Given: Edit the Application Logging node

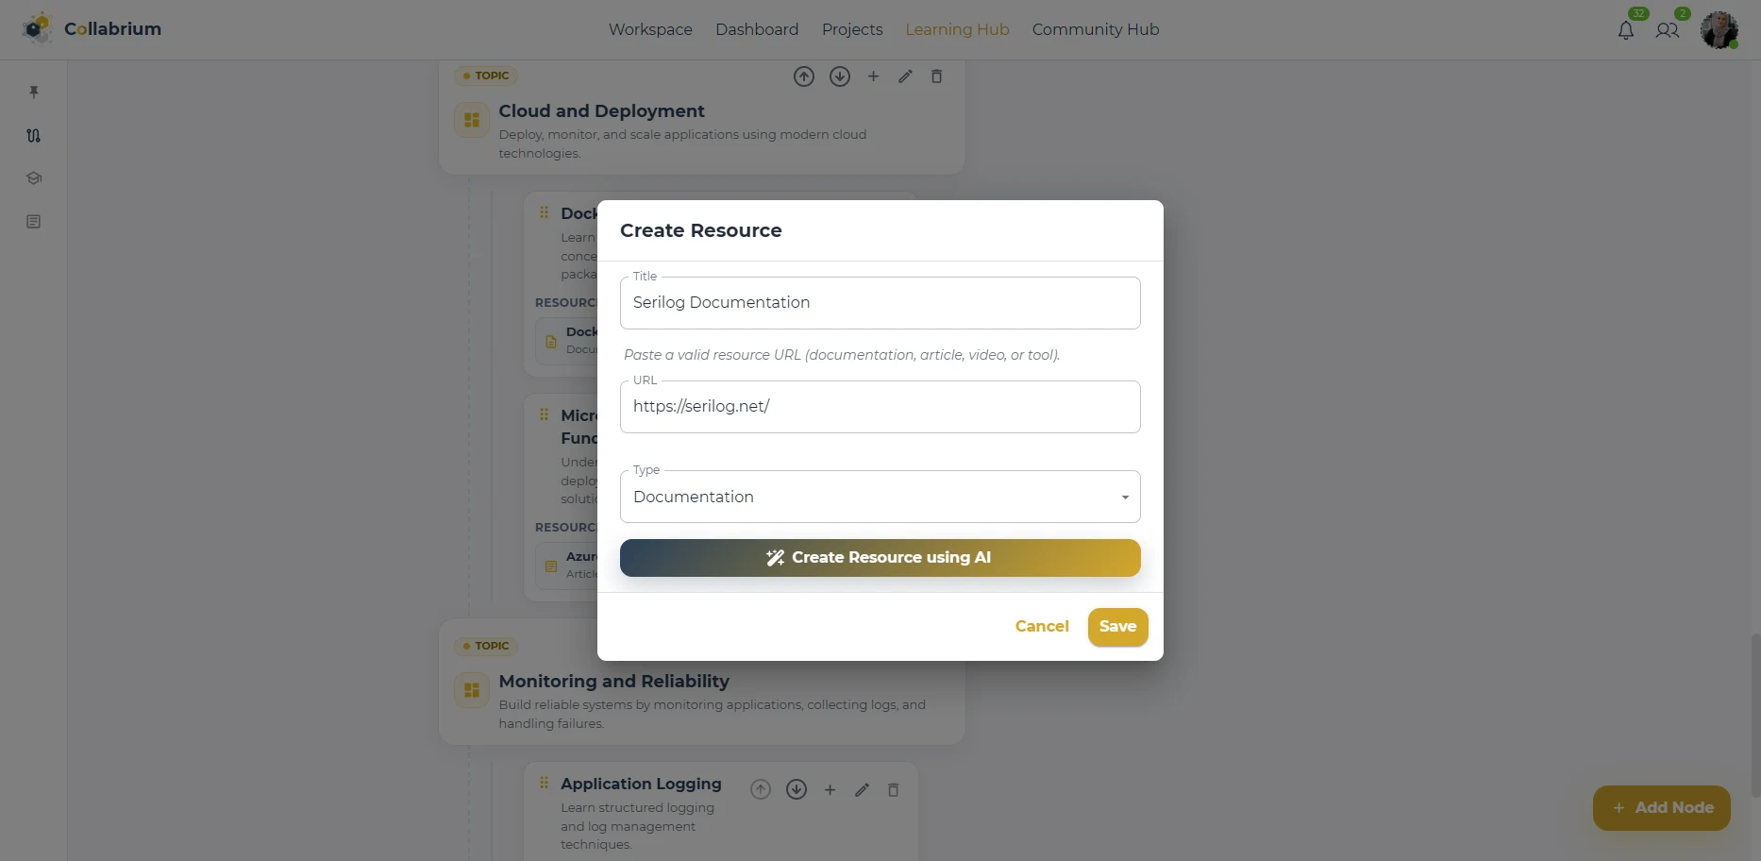Looking at the screenshot, I should (862, 789).
